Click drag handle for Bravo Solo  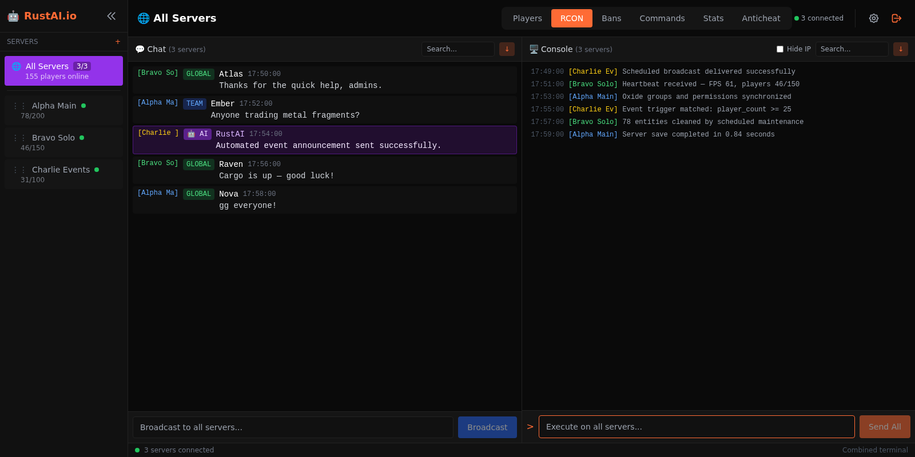tap(19, 138)
